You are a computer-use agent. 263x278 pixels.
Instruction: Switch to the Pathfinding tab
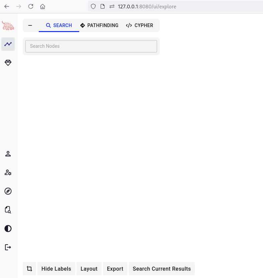tap(99, 25)
